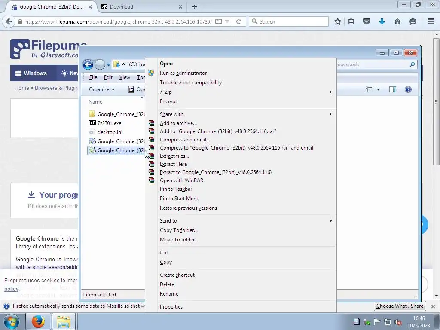Open Explorer File menu
The width and height of the screenshot is (440, 330).
(93, 77)
